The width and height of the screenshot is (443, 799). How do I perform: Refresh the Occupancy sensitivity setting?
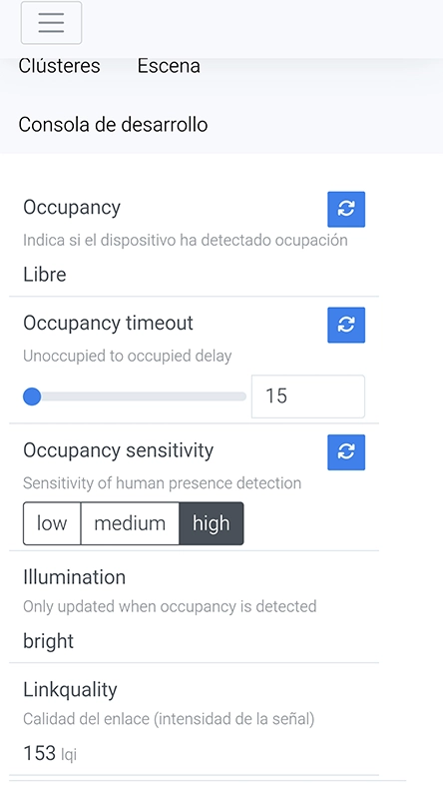click(346, 452)
